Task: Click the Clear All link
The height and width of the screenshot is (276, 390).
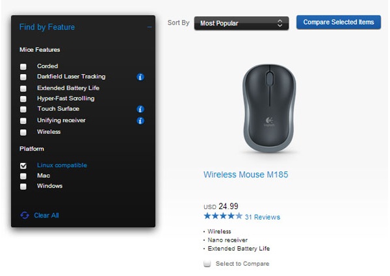Action: [46, 215]
